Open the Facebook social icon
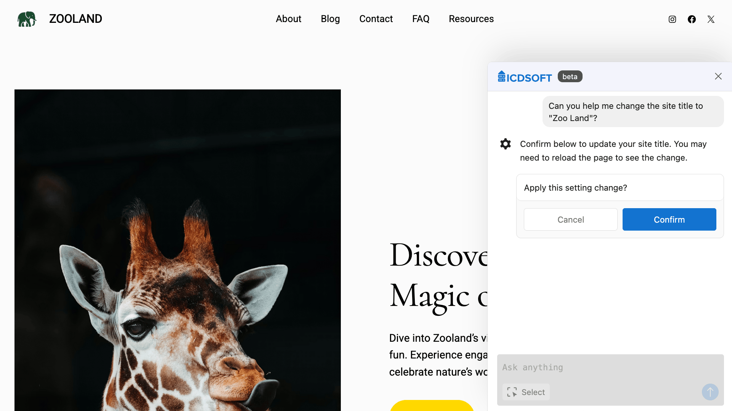732x411 pixels. click(692, 19)
